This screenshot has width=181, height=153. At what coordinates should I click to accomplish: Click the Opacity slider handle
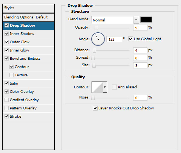96,27
